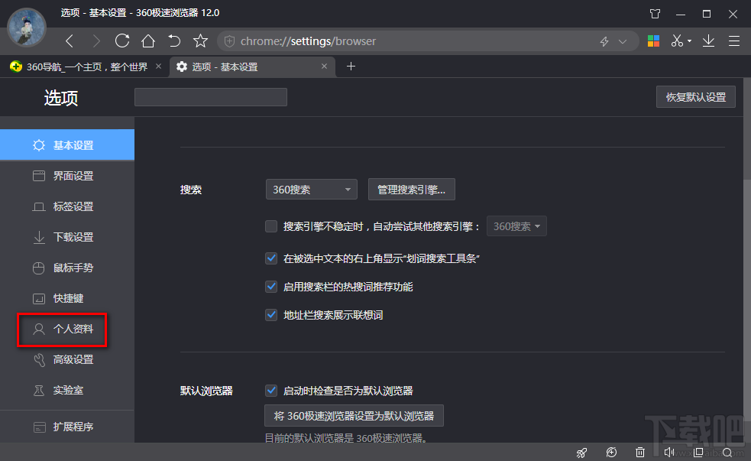Open the home page icon

[x=148, y=41]
